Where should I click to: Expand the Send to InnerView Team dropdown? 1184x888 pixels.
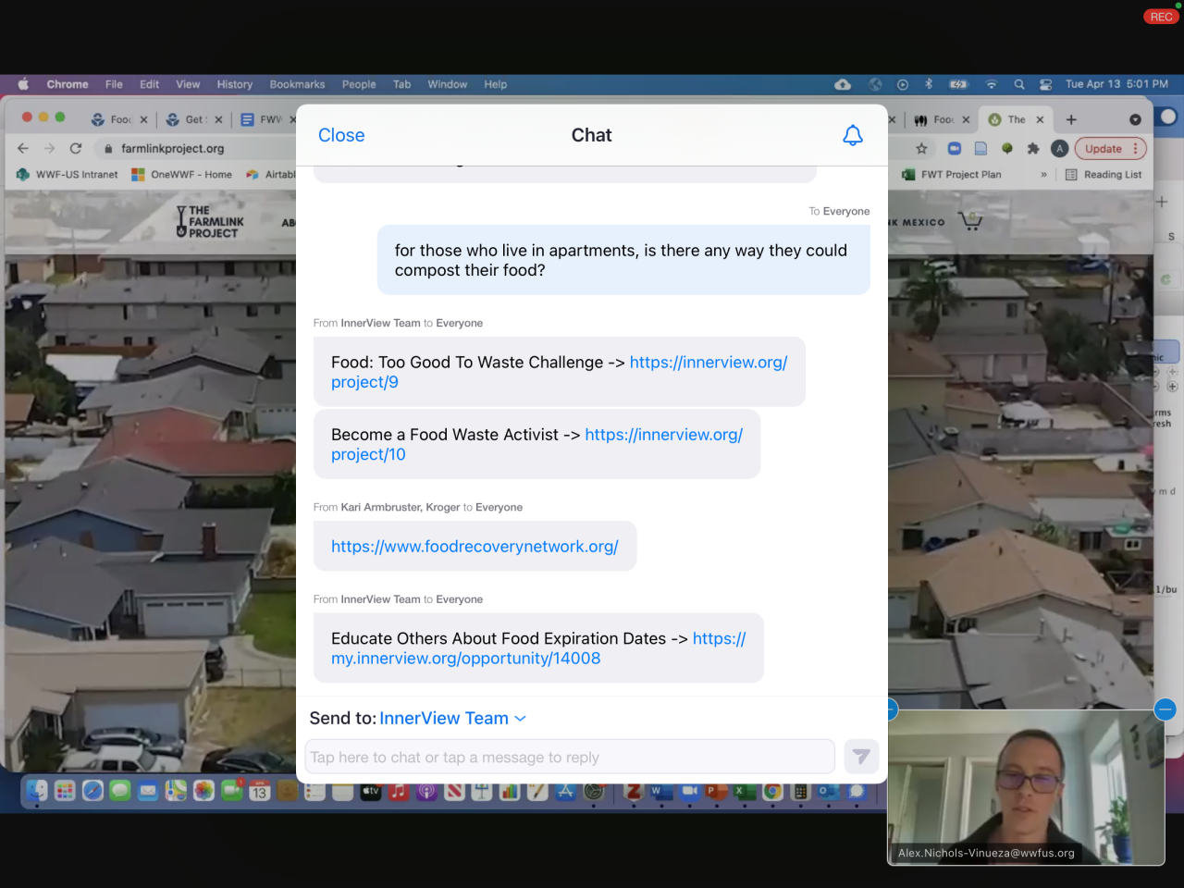click(520, 719)
